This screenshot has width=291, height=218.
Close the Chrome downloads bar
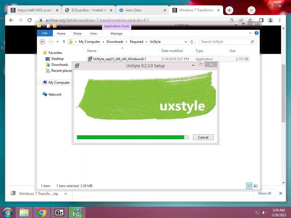[x=280, y=193]
